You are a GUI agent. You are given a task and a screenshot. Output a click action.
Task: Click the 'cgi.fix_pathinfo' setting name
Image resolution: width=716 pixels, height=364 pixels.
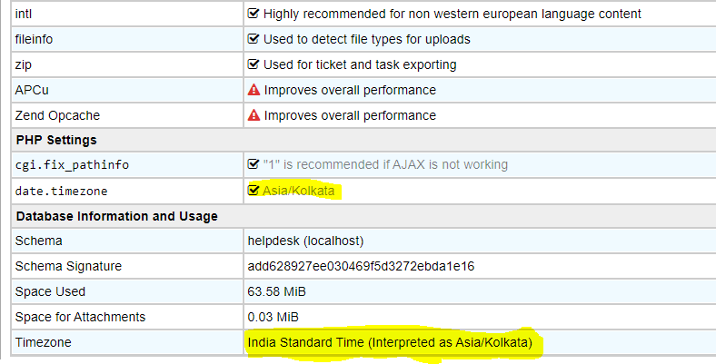(72, 165)
